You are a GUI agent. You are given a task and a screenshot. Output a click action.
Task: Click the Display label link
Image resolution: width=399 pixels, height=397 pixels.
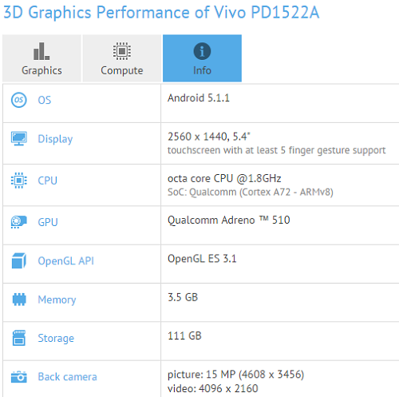[x=55, y=139]
